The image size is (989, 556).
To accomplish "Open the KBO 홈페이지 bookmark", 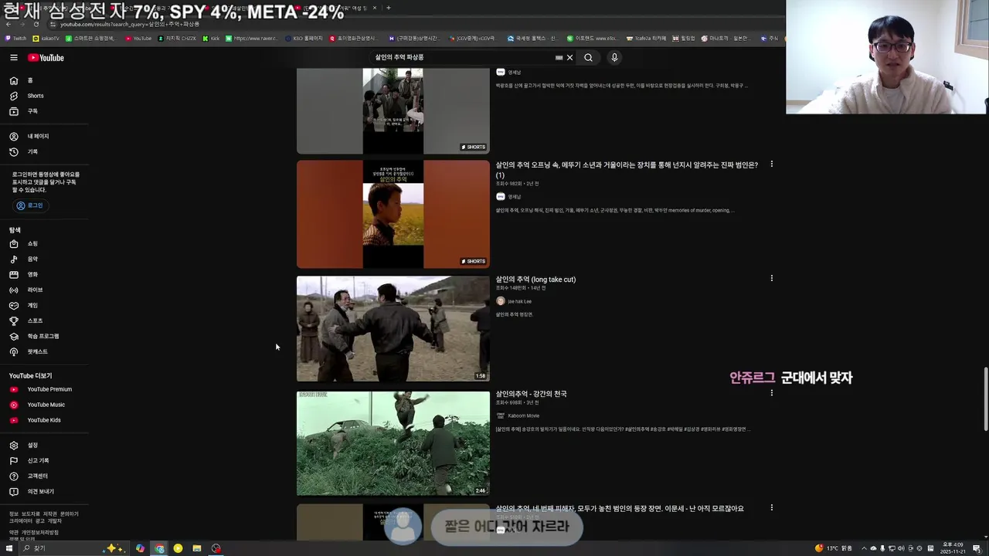I will click(304, 38).
